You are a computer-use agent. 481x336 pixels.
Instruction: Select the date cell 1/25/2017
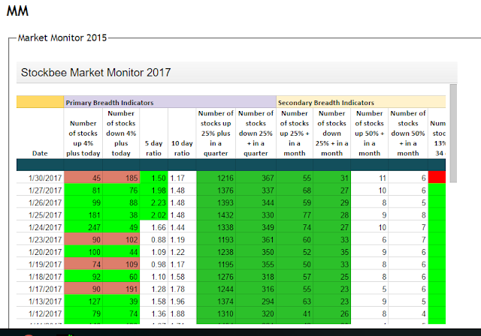point(40,214)
